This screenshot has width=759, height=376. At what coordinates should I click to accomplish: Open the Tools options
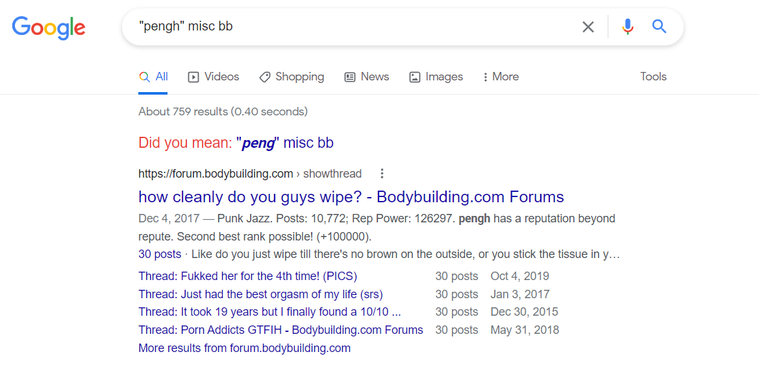[x=653, y=77]
